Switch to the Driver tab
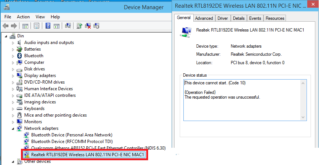319x165 pixels. point(223,18)
